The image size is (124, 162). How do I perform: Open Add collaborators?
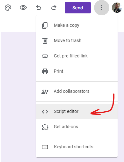click(x=77, y=91)
